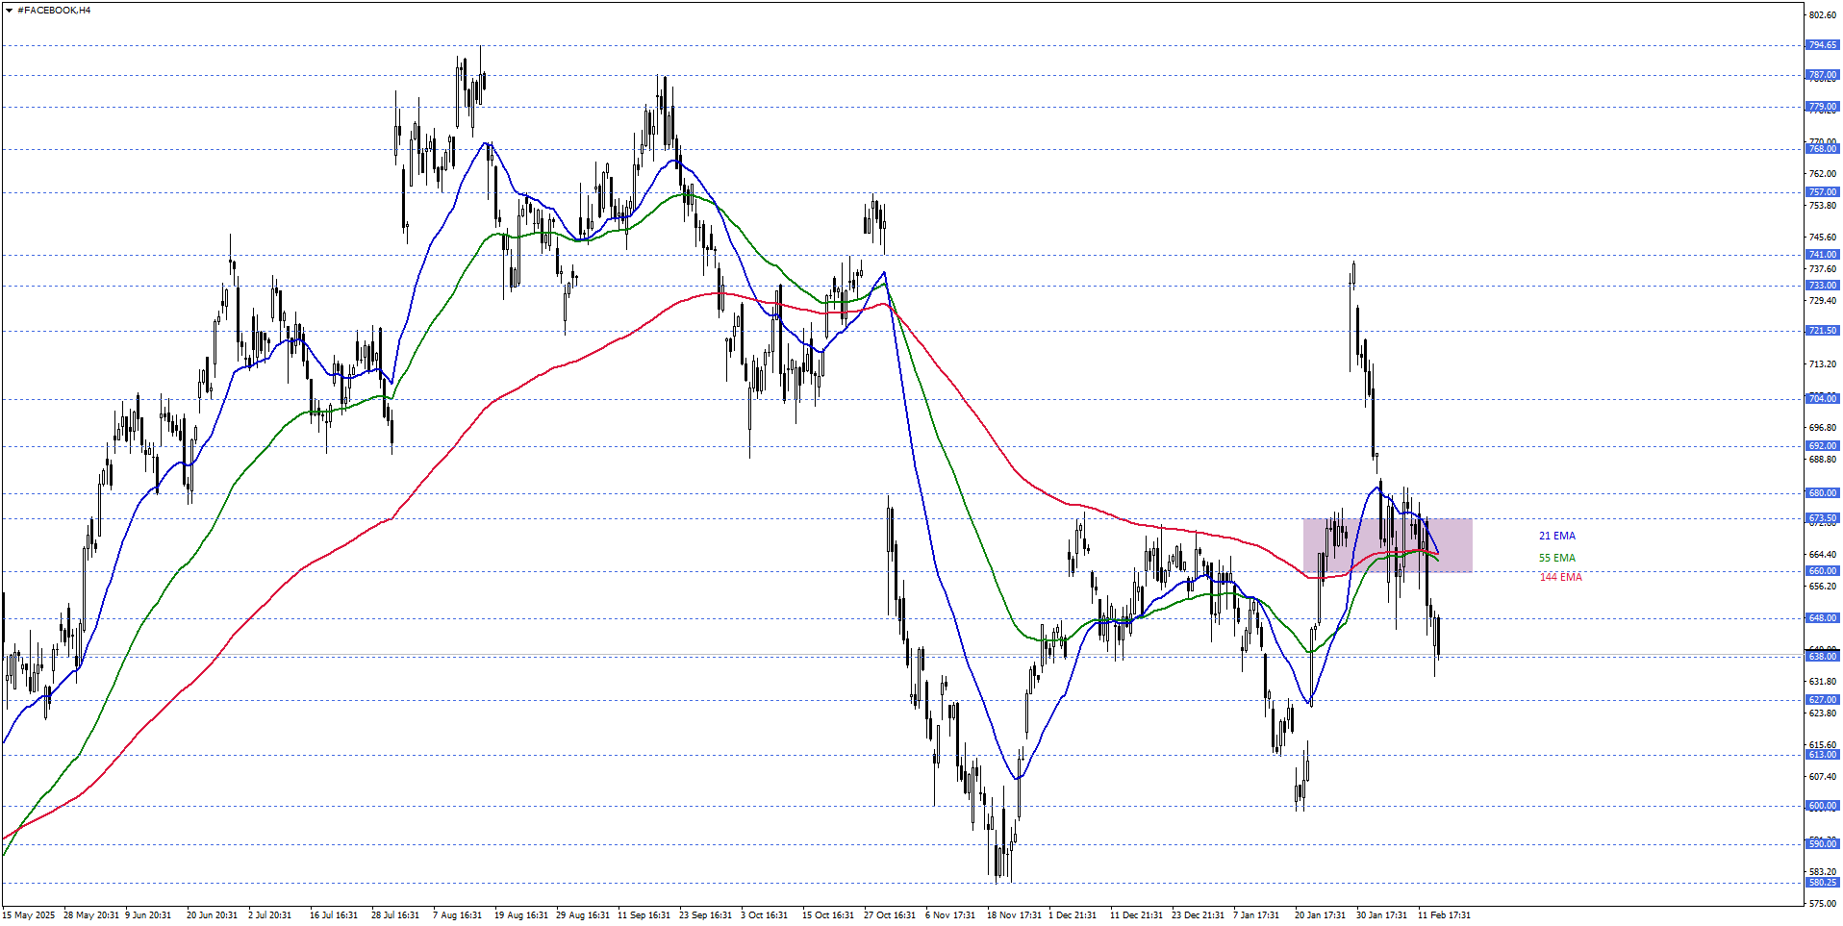The height and width of the screenshot is (926, 1843).
Task: Click the #FACEBOOK,H4 chart title
Action: pyautogui.click(x=54, y=11)
